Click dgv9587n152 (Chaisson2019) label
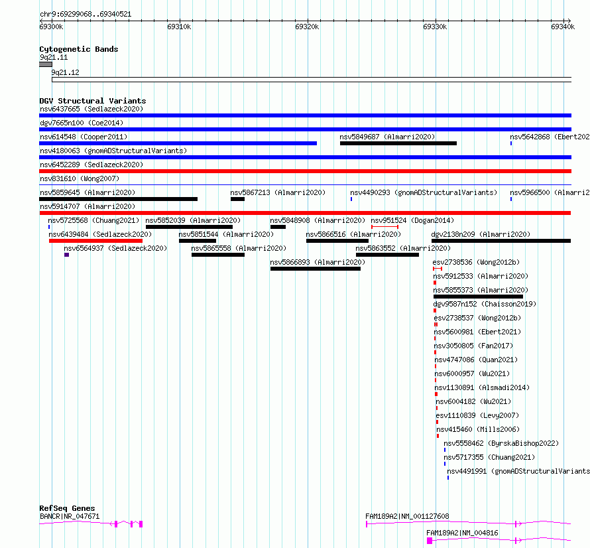This screenshot has height=548, width=590. point(485,304)
